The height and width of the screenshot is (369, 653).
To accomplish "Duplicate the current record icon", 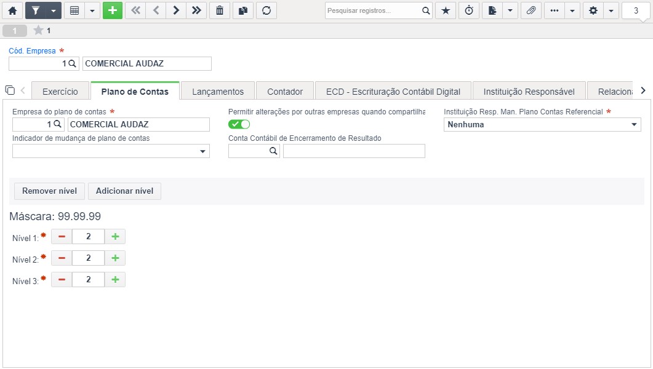I will click(x=243, y=10).
